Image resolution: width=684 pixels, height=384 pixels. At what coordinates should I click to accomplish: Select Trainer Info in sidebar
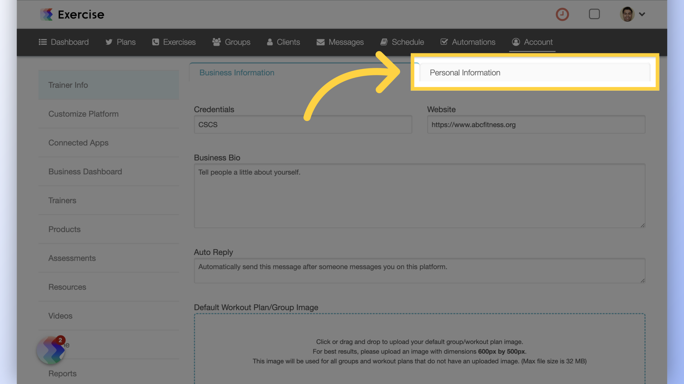[109, 85]
